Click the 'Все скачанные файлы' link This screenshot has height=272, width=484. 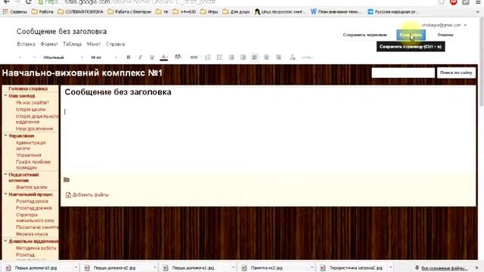coord(444,268)
